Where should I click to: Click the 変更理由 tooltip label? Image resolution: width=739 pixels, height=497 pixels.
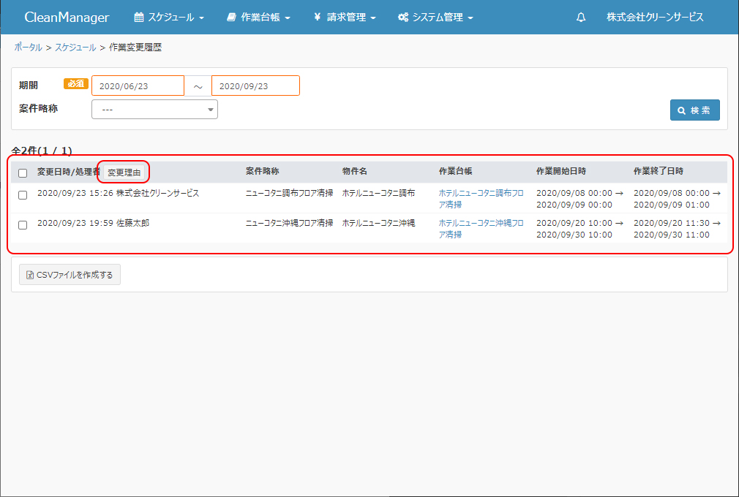124,172
